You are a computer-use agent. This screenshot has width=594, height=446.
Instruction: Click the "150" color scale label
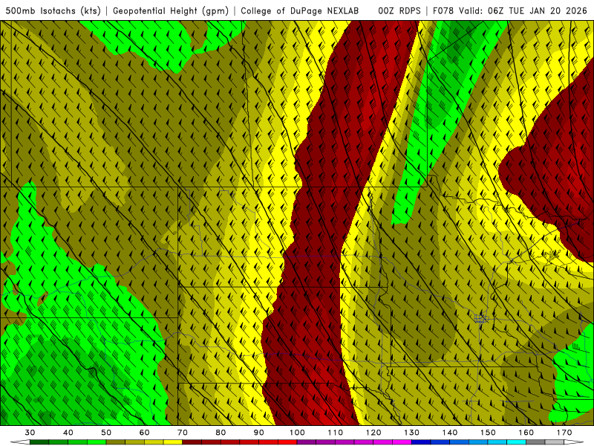(x=488, y=433)
